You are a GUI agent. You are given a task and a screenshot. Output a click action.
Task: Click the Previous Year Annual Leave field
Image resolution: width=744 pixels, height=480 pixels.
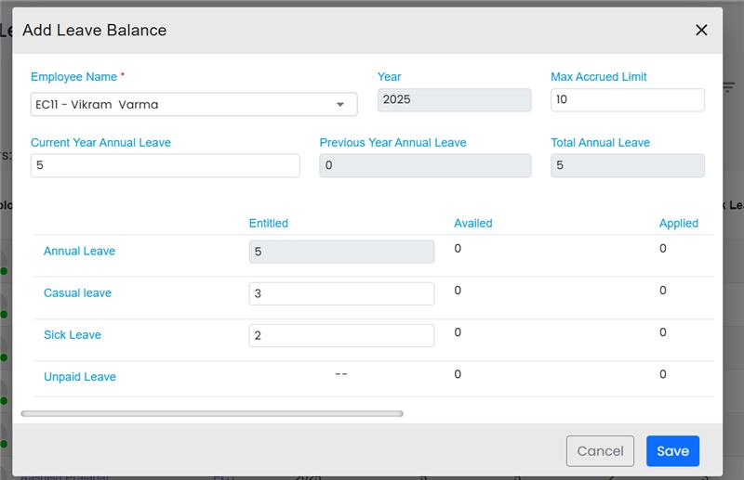coord(425,165)
